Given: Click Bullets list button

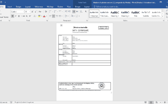Looking at the screenshot, I should coord(50,11).
